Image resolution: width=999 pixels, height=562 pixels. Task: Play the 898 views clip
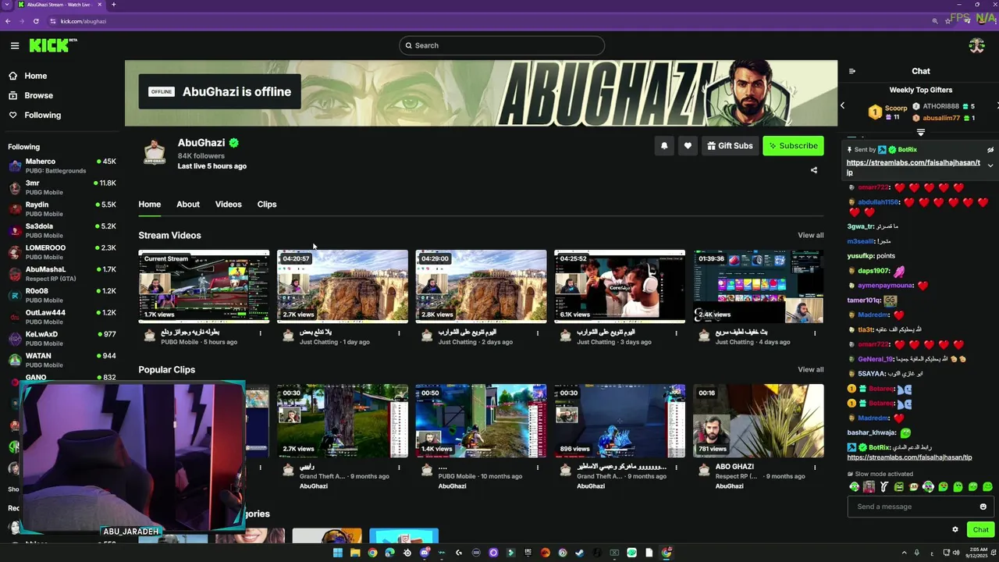point(620,421)
